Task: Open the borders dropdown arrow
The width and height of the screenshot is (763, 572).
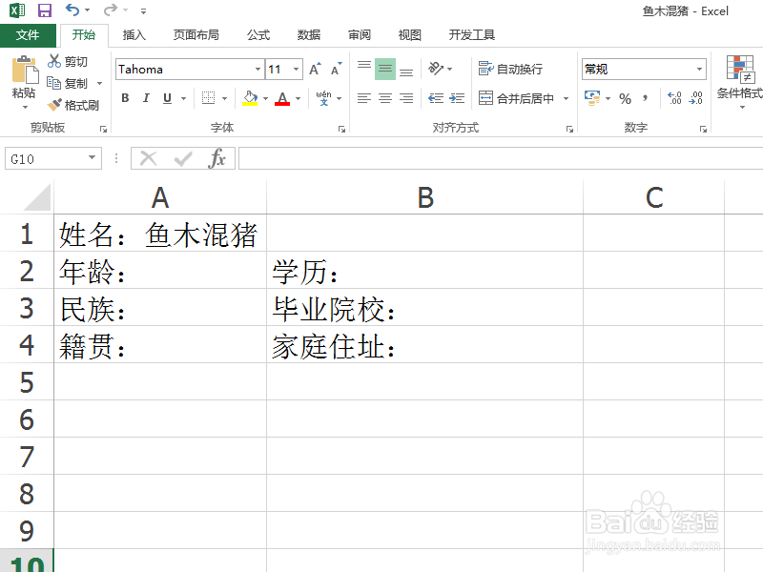Action: pyautogui.click(x=224, y=99)
